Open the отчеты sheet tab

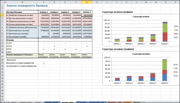(127, 102)
